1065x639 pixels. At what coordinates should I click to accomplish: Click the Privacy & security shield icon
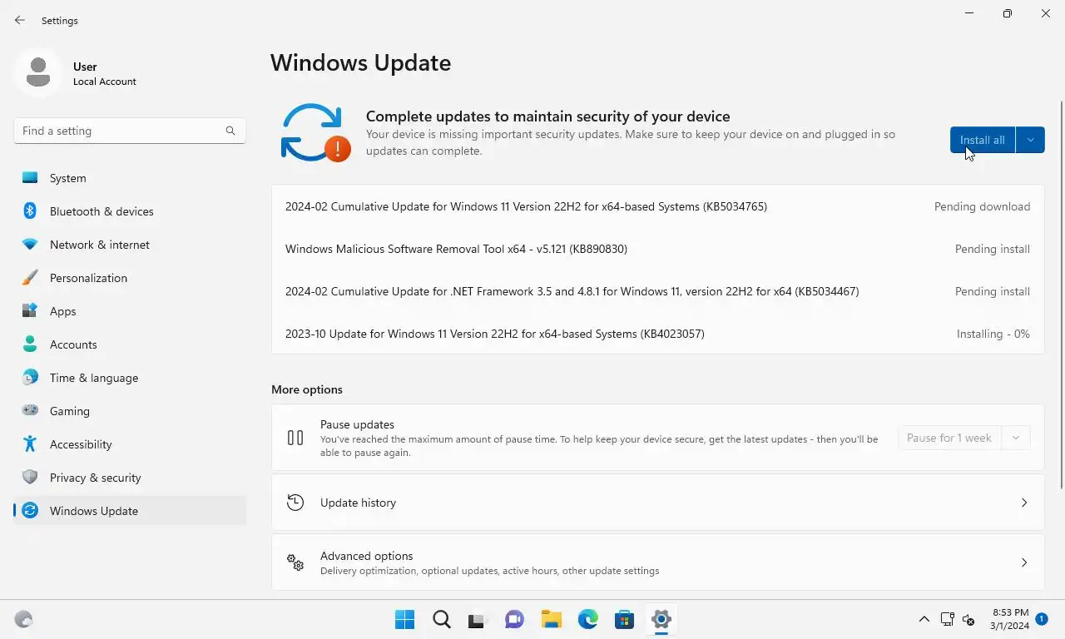click(30, 478)
